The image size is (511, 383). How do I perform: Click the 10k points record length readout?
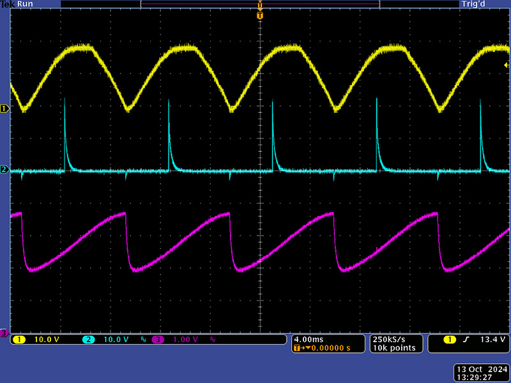click(393, 348)
